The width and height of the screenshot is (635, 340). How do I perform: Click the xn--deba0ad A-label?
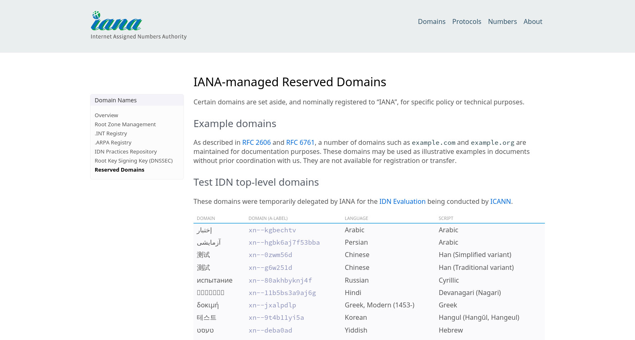270,330
